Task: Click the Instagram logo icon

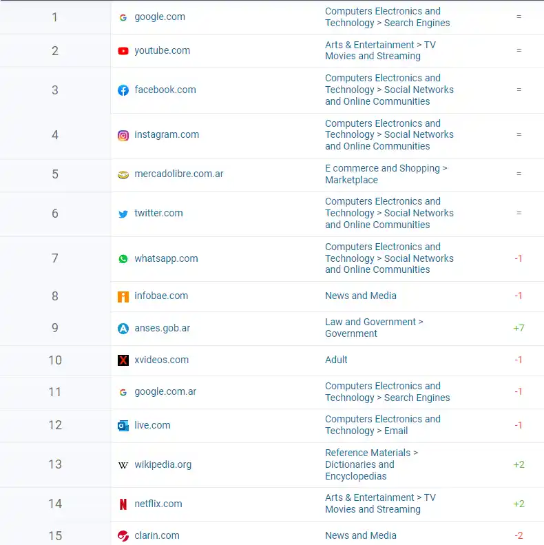Action: click(123, 136)
